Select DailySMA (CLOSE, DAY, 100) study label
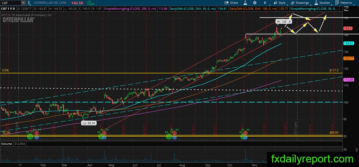The image size is (359, 167). point(253,9)
